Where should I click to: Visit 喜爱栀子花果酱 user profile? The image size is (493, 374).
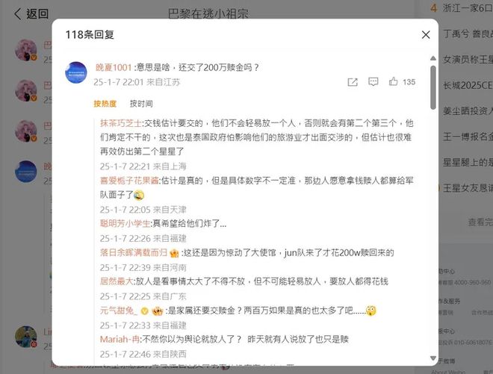[129, 181]
